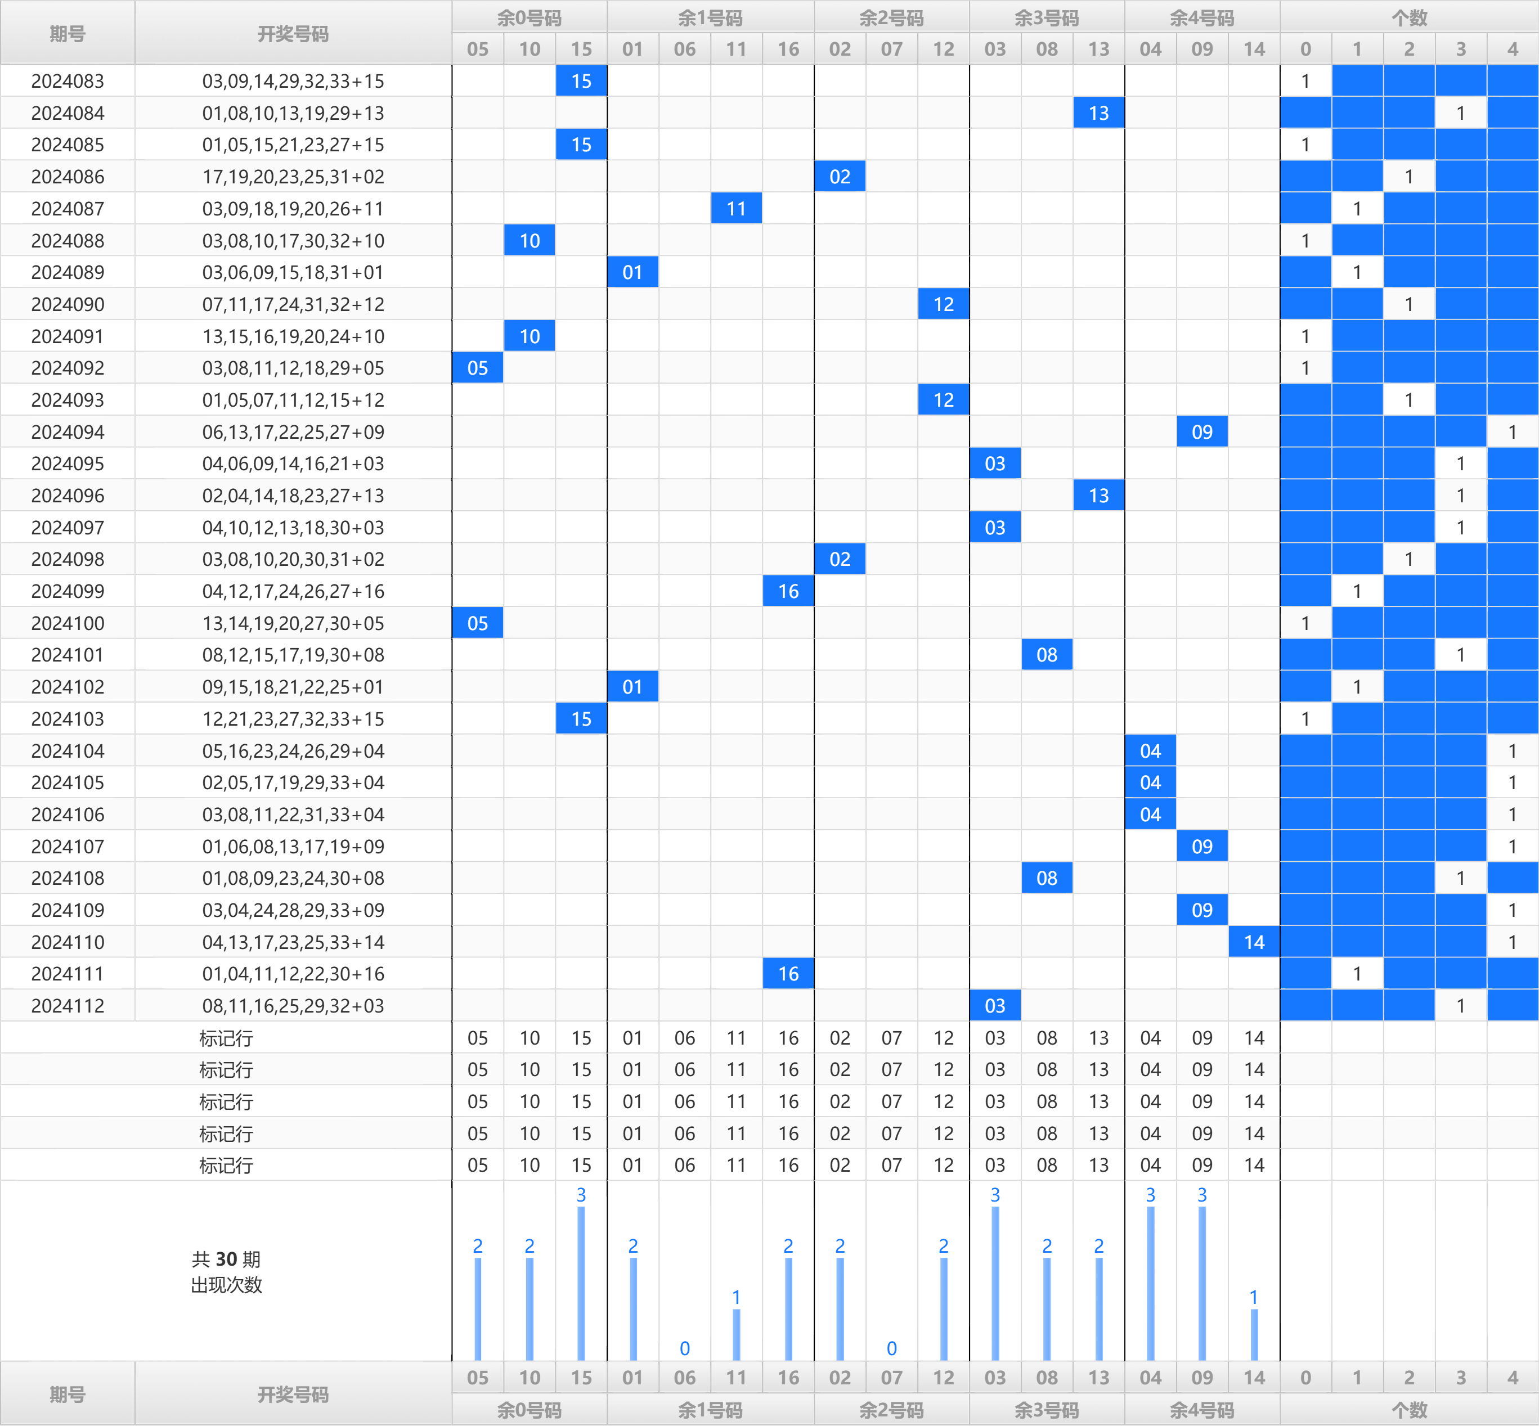Click the frequency bar for number 11
The height and width of the screenshot is (1426, 1539).
pos(737,1335)
